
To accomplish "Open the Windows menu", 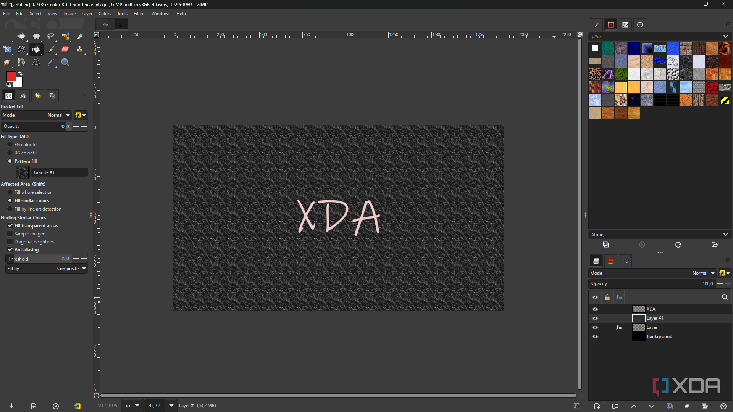I will (x=161, y=14).
